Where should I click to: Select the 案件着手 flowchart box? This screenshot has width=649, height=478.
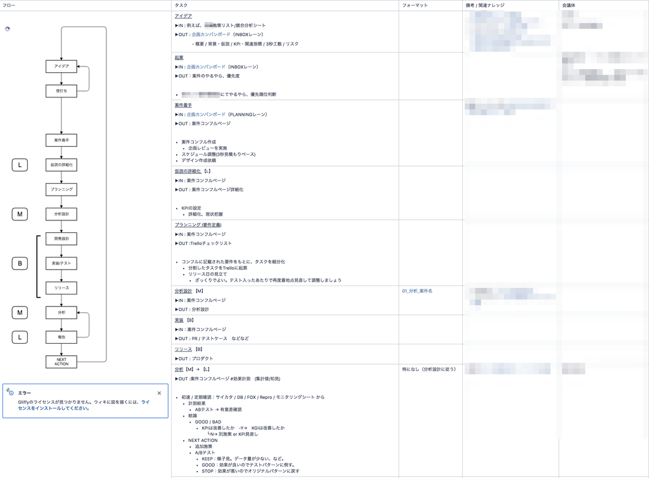[x=61, y=140]
